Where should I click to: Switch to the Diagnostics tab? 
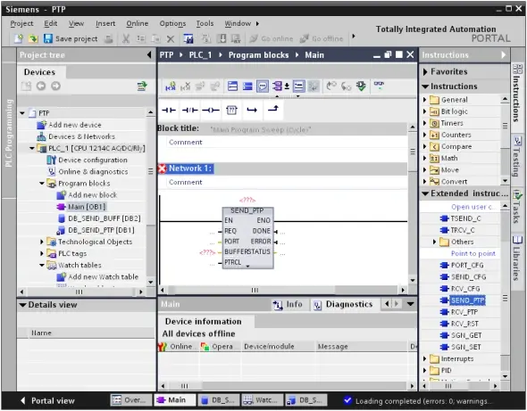pyautogui.click(x=344, y=304)
